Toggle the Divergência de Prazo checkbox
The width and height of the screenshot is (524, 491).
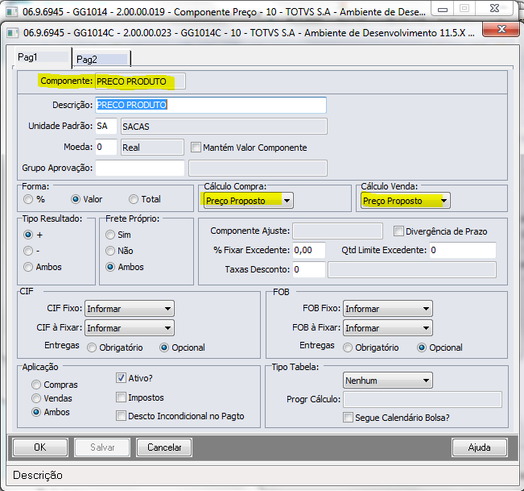click(x=398, y=231)
